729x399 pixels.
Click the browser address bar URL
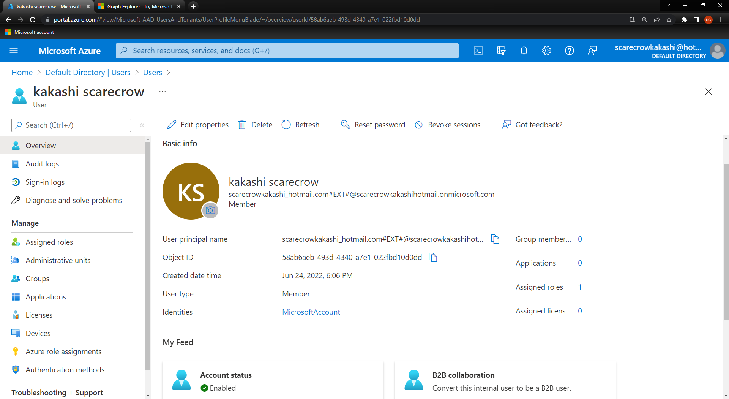237,20
